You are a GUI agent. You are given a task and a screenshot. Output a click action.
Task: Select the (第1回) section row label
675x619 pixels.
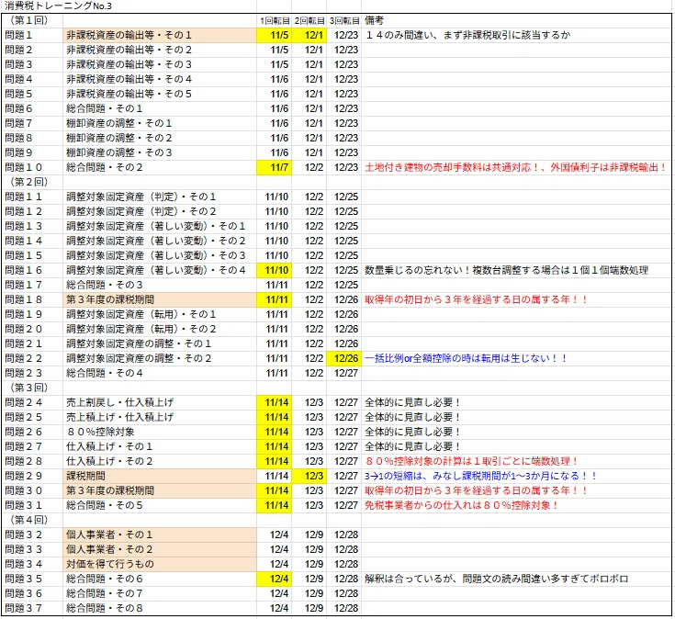pyautogui.click(x=28, y=20)
